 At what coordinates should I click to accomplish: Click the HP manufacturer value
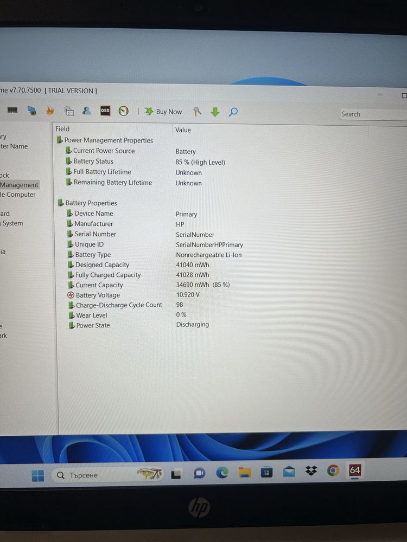180,224
